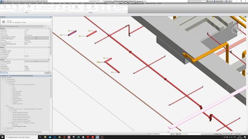248x139 pixels.
Task: Collapse the Level B2 tree node
Action: 11,111
